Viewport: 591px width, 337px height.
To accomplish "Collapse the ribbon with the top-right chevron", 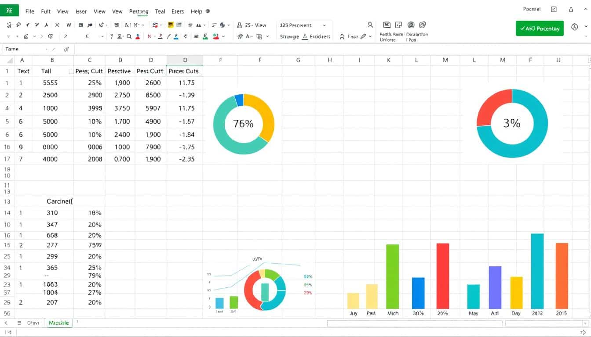I will coord(586,10).
